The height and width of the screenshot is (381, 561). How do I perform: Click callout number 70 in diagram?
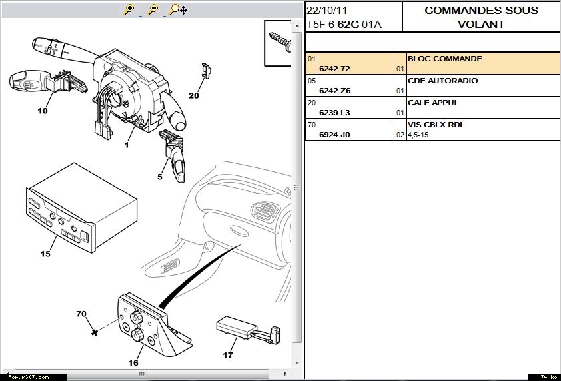pos(81,314)
